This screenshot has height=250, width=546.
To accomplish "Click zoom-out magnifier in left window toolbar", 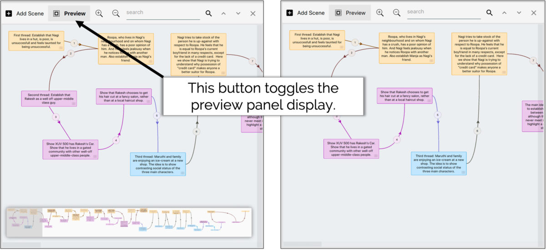I will 116,14.
